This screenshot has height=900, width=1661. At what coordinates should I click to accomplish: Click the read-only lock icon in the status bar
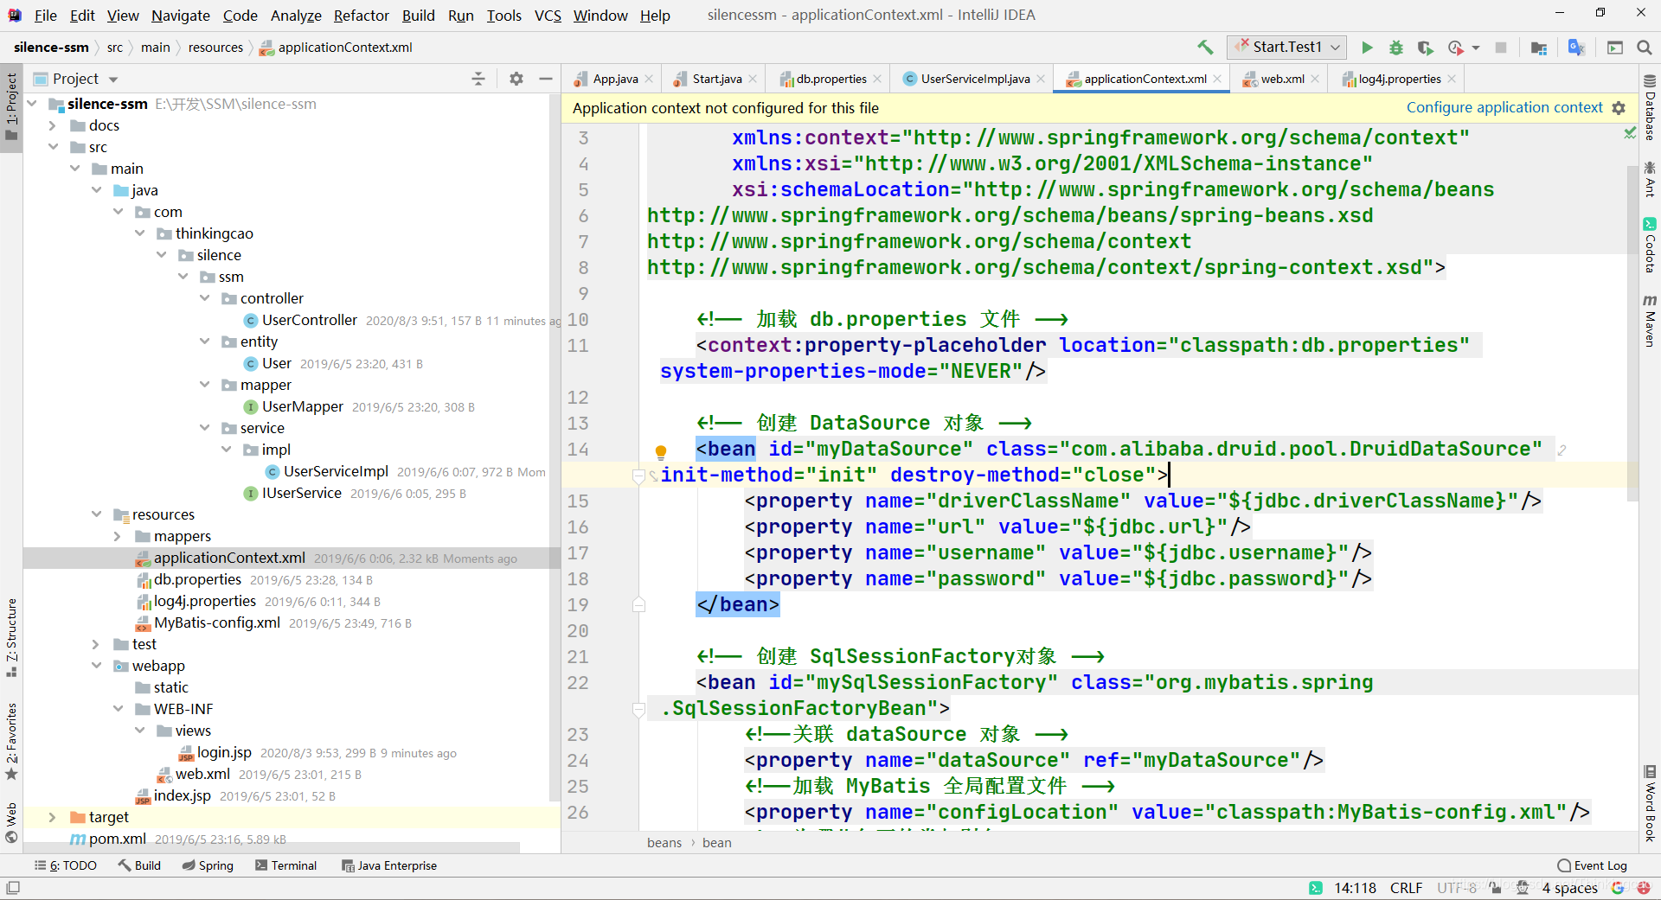click(x=1495, y=888)
